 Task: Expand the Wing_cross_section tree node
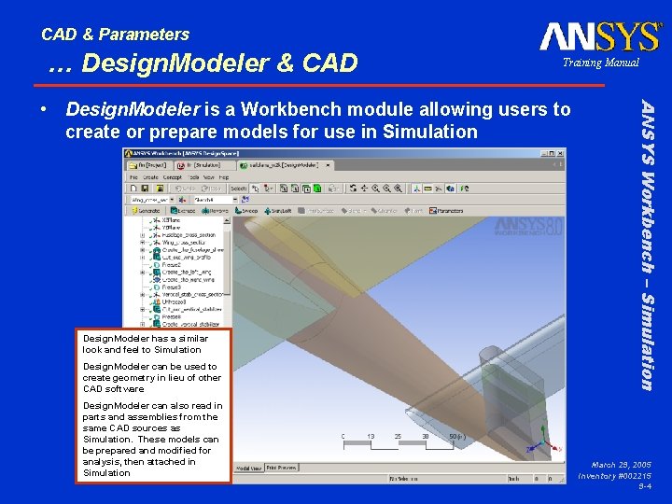142,243
